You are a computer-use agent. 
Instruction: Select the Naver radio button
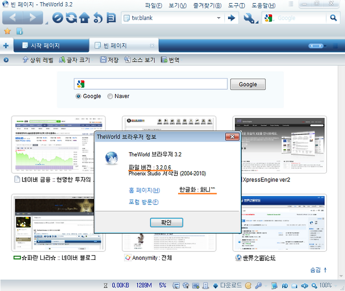(110, 96)
